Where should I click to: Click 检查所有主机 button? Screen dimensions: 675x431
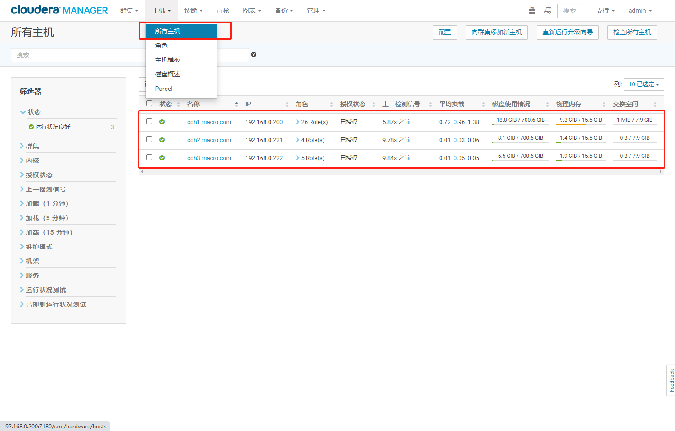click(x=632, y=32)
